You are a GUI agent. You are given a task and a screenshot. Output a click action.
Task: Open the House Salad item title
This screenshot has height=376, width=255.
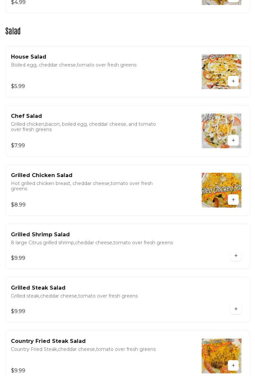pyautogui.click(x=28, y=57)
